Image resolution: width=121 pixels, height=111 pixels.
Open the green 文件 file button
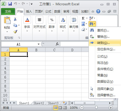coord(8,12)
